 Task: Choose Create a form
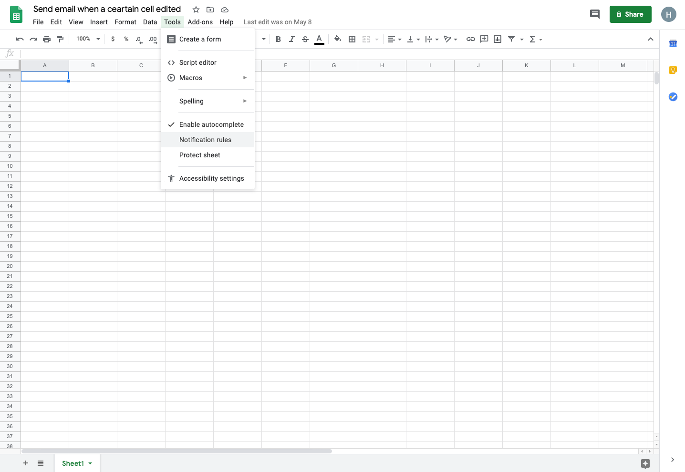(208, 39)
